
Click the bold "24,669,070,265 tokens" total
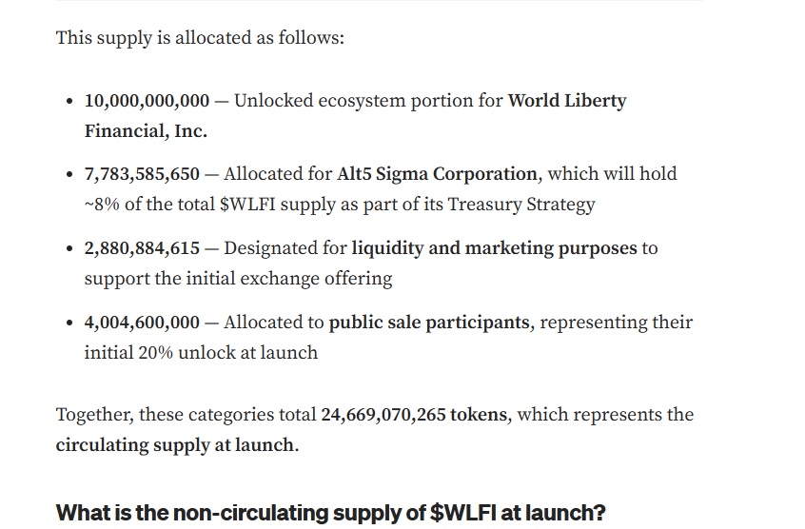pyautogui.click(x=414, y=415)
